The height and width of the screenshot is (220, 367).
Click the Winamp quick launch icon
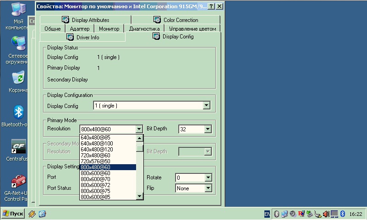(x=32, y=214)
